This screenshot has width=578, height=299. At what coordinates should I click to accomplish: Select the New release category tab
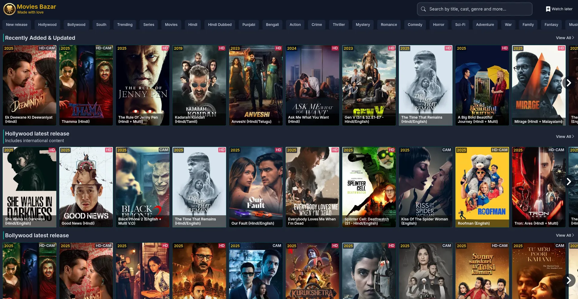pyautogui.click(x=17, y=25)
